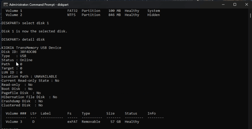The image size is (252, 129).
Task: Click the 'KIOXIA TransMemory USB Device' line
Action: 31,48
